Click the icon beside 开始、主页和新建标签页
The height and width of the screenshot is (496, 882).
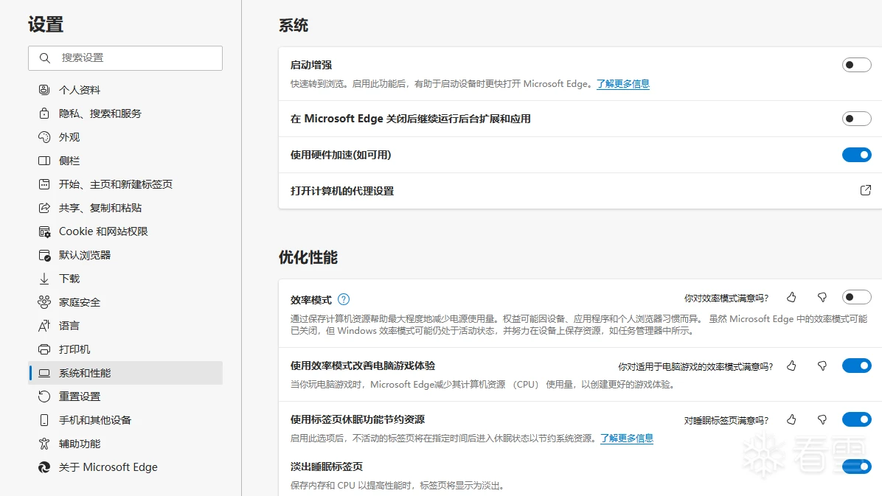pos(44,184)
